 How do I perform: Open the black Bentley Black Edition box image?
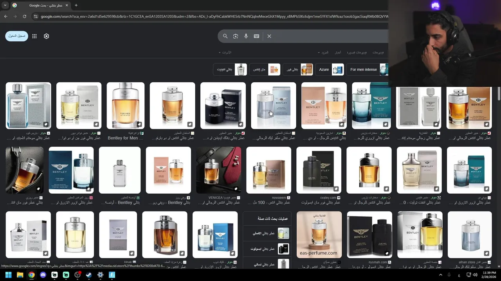(x=223, y=105)
